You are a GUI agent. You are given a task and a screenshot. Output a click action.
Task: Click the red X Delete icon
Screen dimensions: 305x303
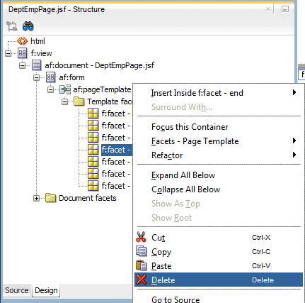point(142,280)
